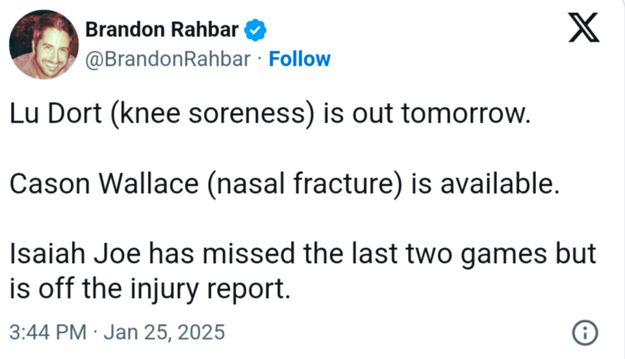Open Brandon Rahbar's profile photo
The width and height of the screenshot is (625, 359).
pos(44,45)
